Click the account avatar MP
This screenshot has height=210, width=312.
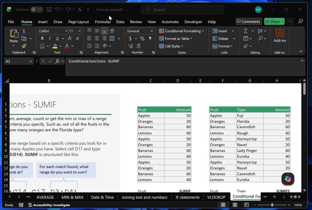258,10
